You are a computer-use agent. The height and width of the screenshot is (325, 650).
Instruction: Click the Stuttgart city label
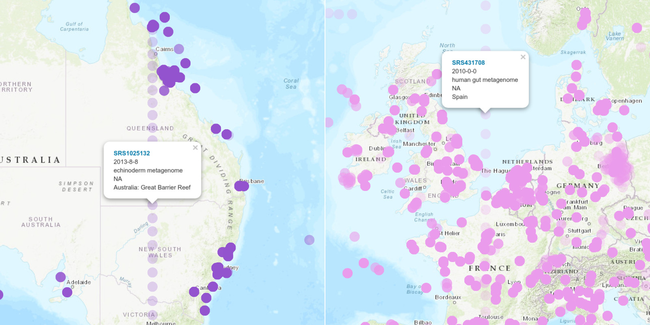click(579, 231)
